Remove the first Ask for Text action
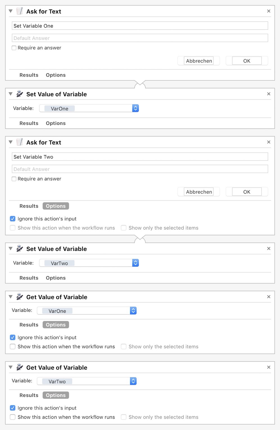Image resolution: width=280 pixels, height=430 pixels. [x=268, y=11]
